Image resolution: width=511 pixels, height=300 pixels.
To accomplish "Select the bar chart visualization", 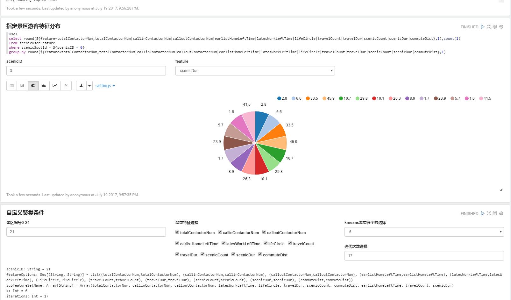I will pos(22,86).
